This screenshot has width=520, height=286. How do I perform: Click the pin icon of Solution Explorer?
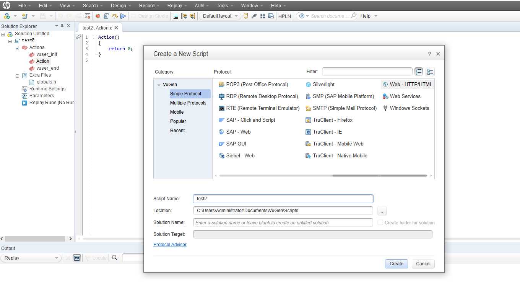click(x=62, y=26)
